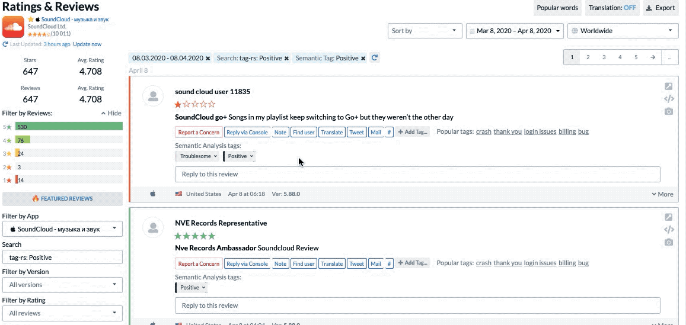Click embed code icon on NVE Records Representative review
Screen dimensions: 686x325
point(668,230)
